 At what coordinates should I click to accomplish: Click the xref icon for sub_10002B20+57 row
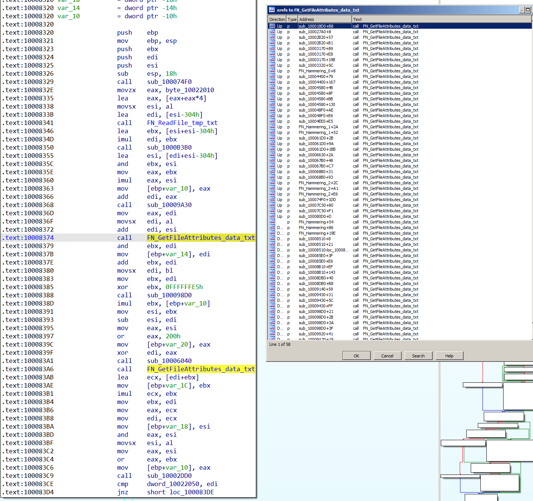click(x=272, y=37)
